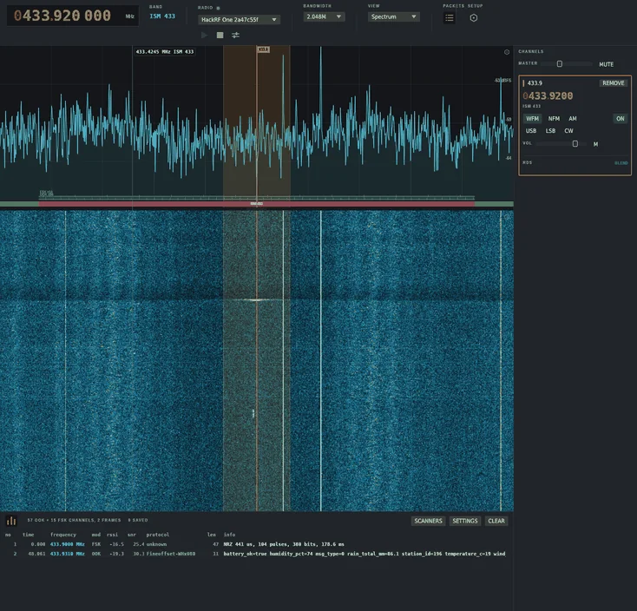Viewport: 637px width, 611px height.
Task: Click the play button under the radio selector
Action: click(204, 36)
